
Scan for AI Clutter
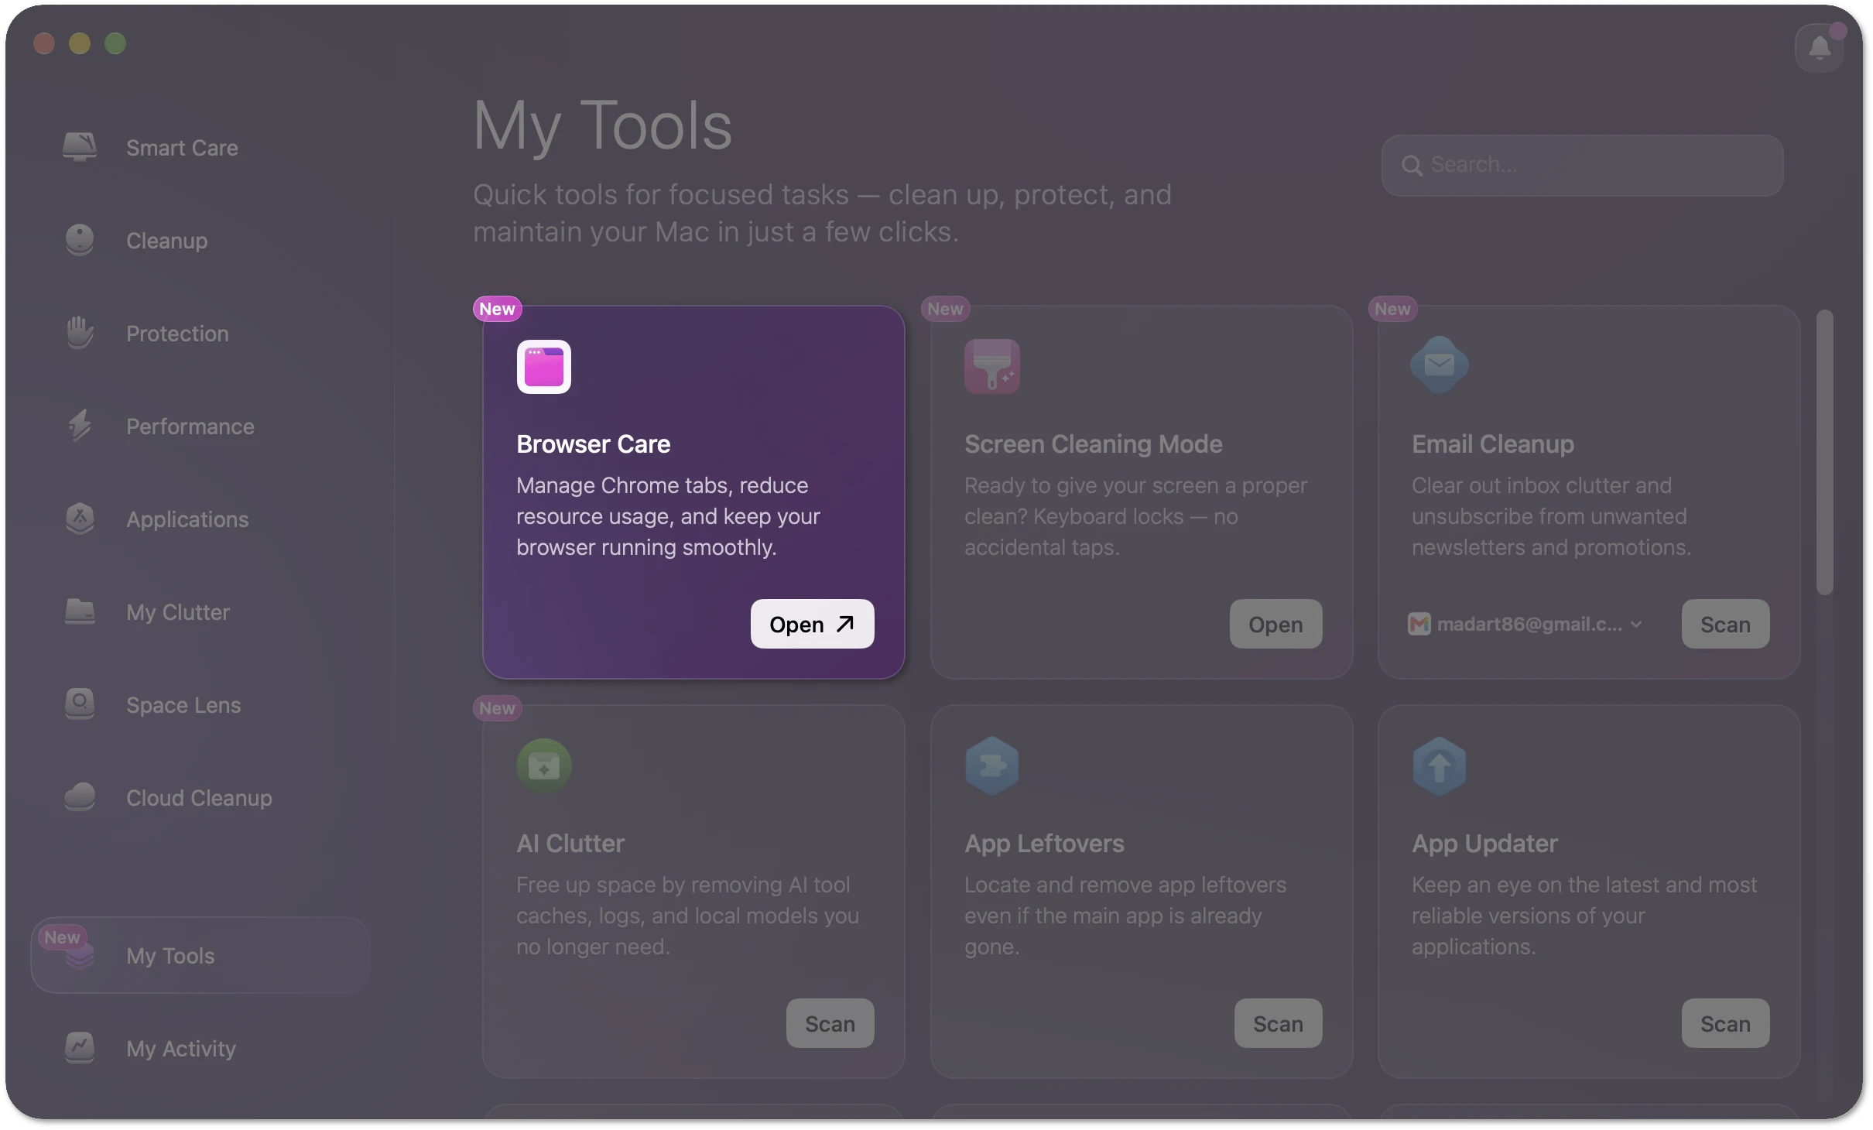(x=830, y=1023)
